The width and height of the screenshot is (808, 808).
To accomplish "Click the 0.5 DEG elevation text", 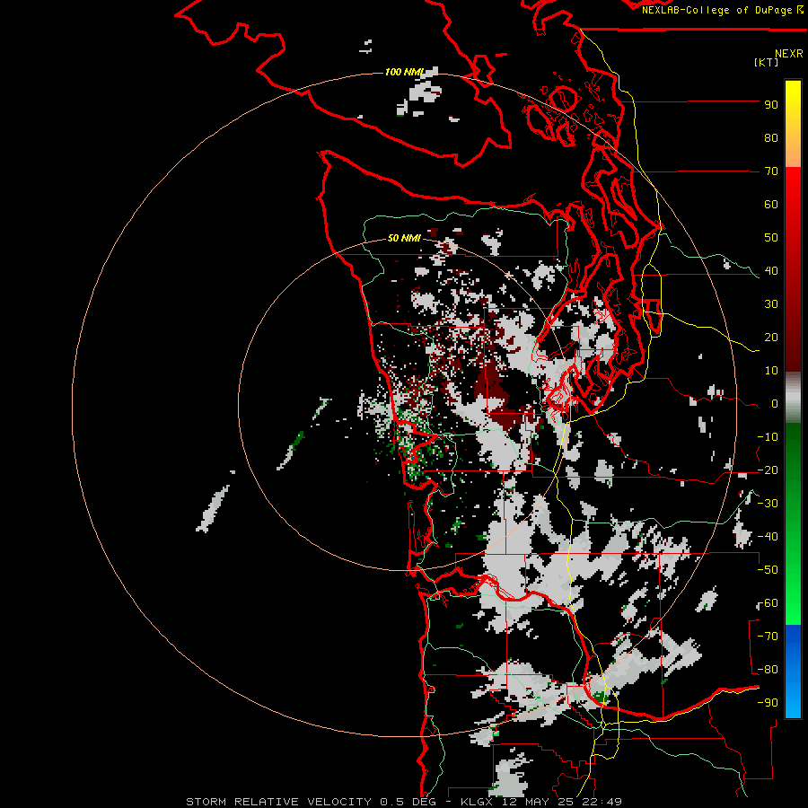I will [x=408, y=802].
